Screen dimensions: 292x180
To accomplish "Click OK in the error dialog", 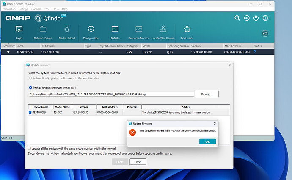I will (207, 141).
